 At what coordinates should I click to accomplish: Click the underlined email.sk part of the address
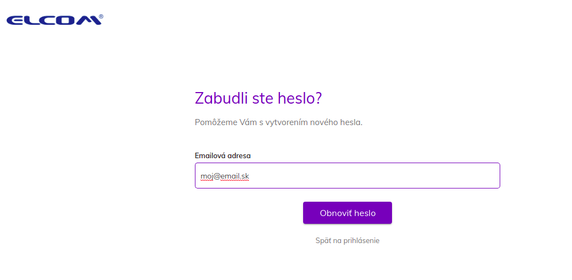point(235,176)
